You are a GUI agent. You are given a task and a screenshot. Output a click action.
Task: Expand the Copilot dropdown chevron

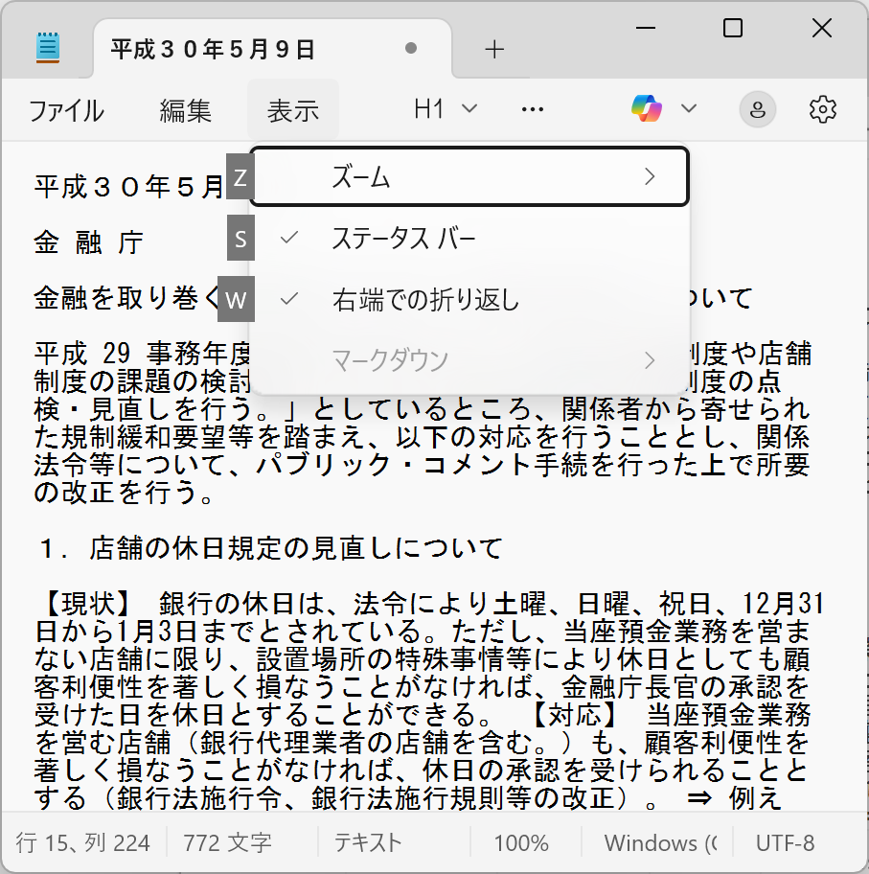688,109
